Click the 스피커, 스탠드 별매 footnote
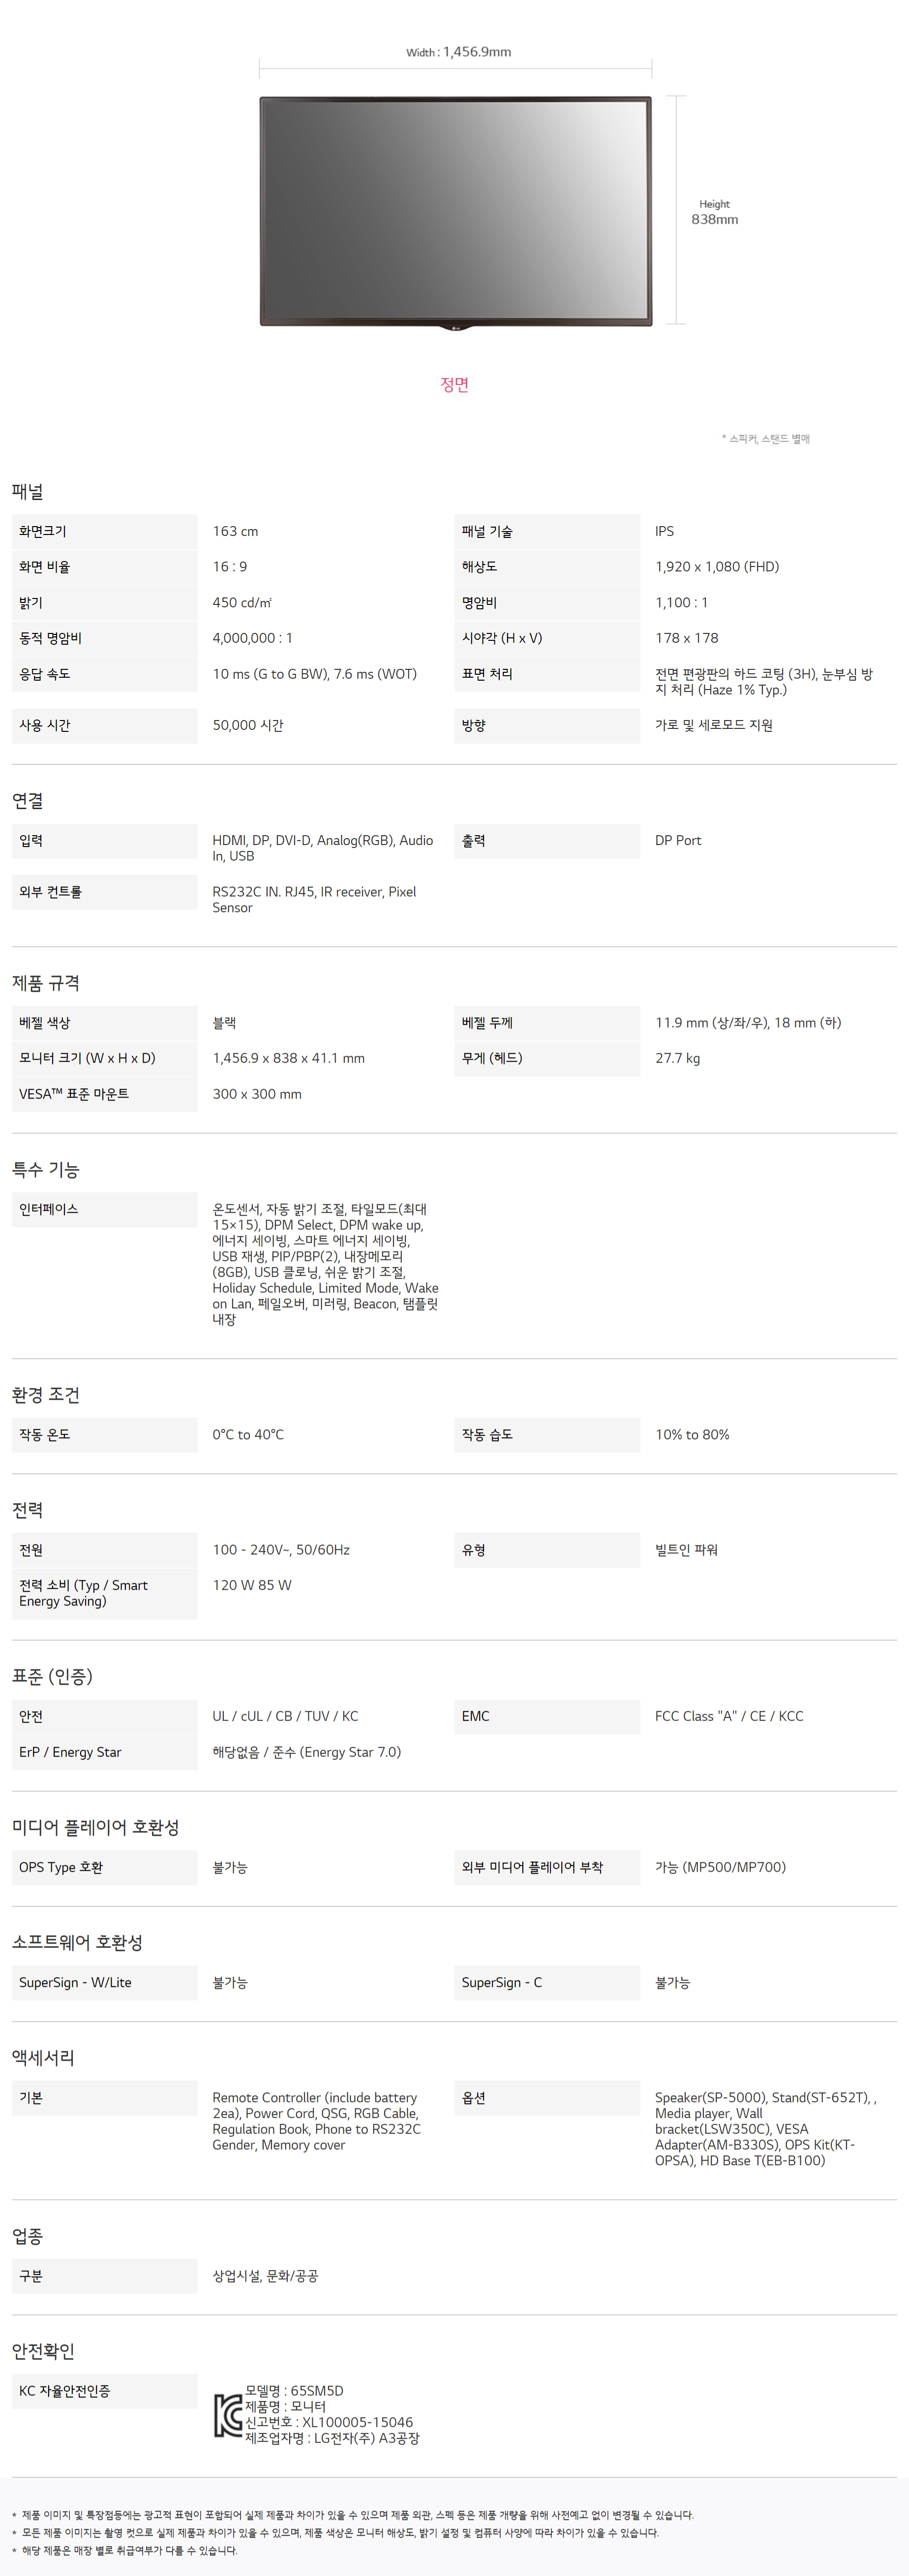The width and height of the screenshot is (909, 2576). point(766,439)
